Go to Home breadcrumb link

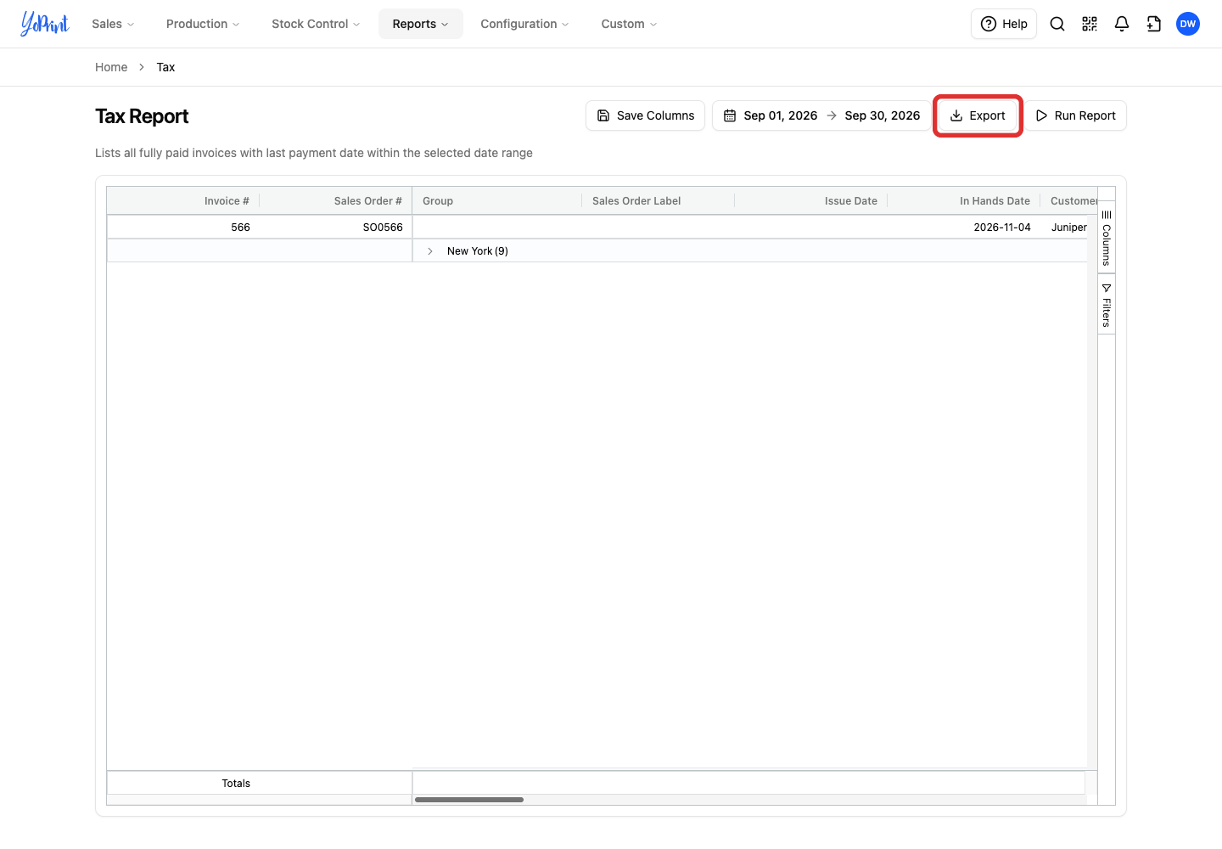pos(111,67)
